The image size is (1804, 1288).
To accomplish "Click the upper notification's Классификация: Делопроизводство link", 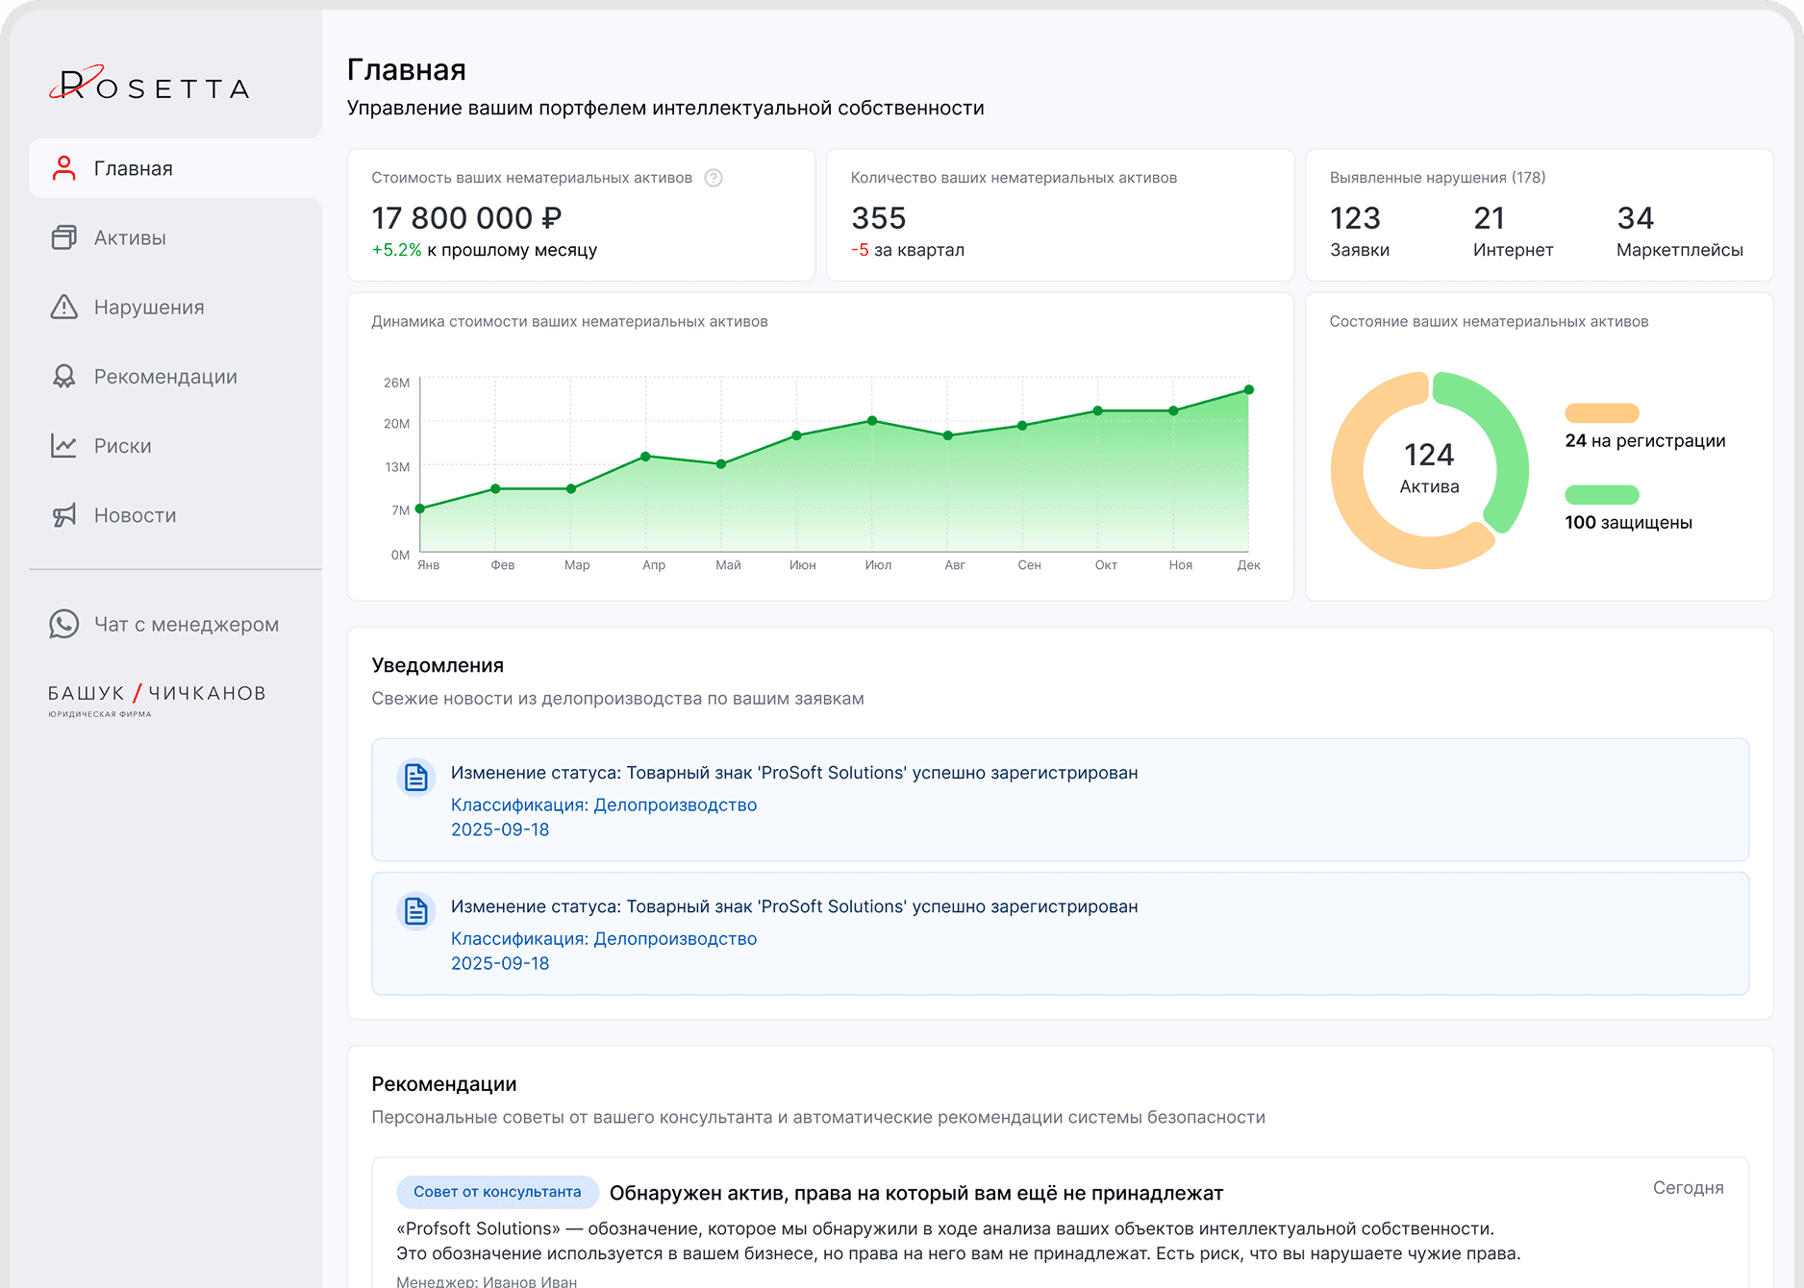I will (x=604, y=805).
